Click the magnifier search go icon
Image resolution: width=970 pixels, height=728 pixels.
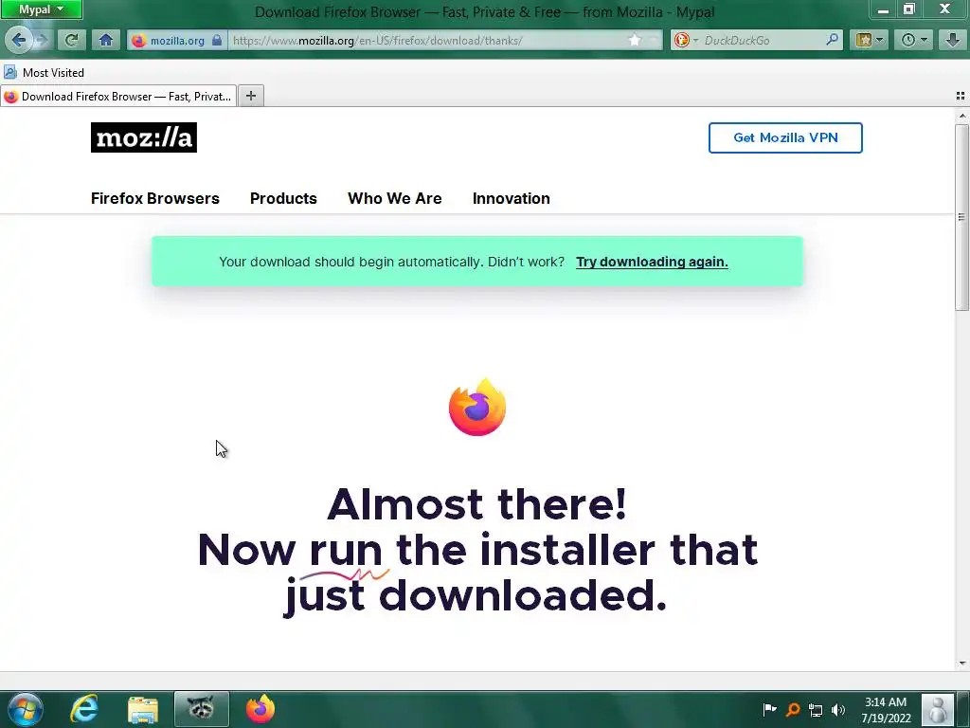pyautogui.click(x=832, y=40)
